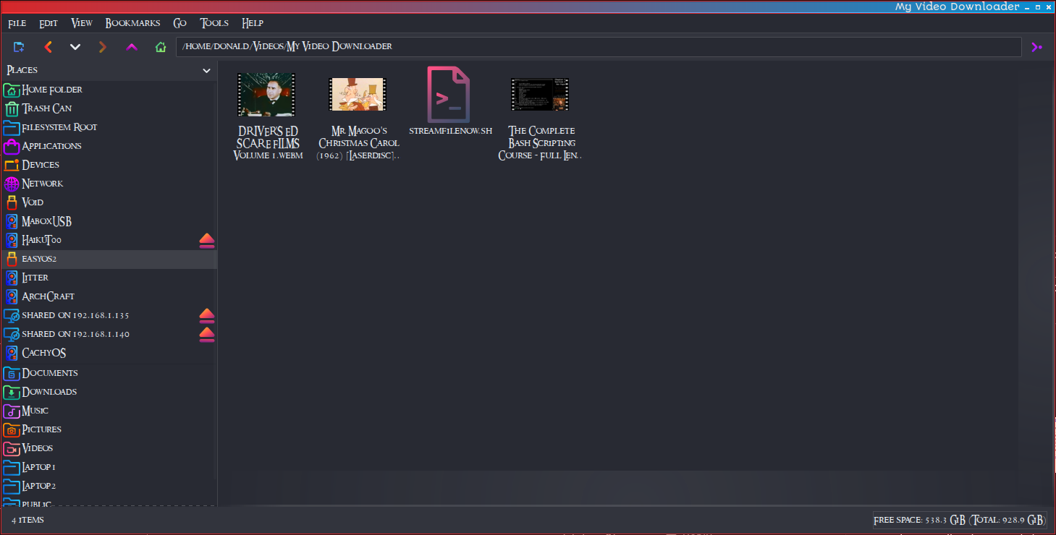This screenshot has width=1056, height=535.
Task: Open Trash Can in the sidebar
Action: pyautogui.click(x=46, y=108)
